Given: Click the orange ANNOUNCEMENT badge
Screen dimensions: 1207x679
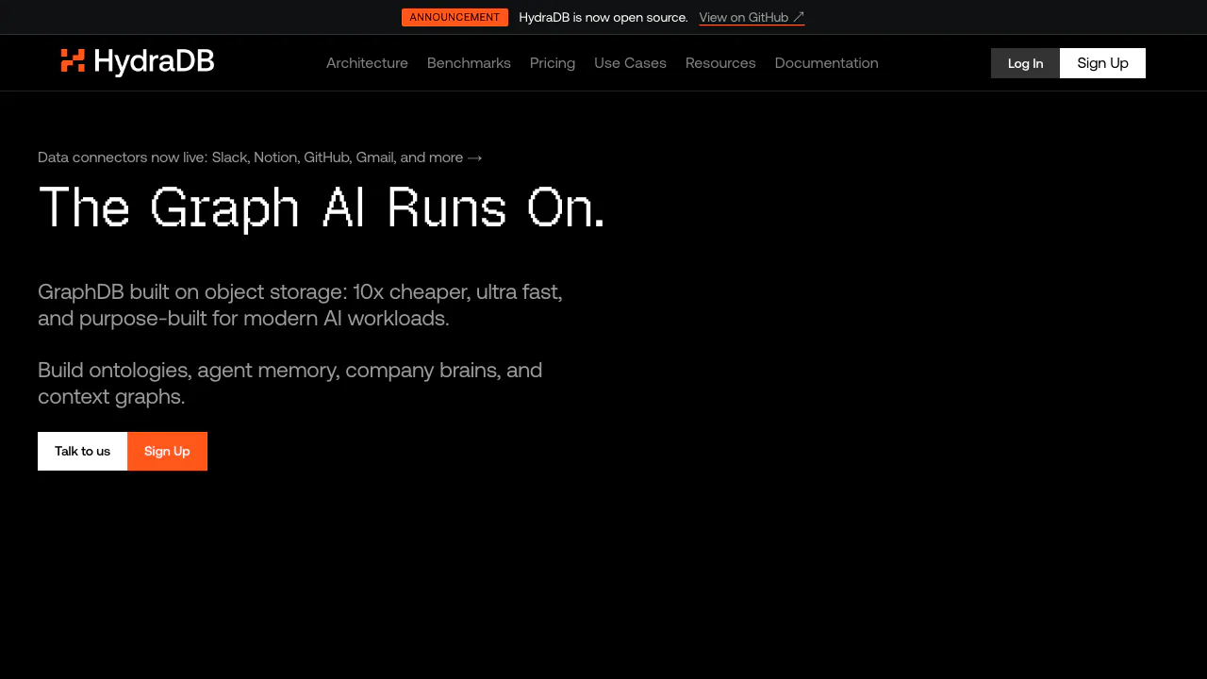Looking at the screenshot, I should [x=455, y=17].
